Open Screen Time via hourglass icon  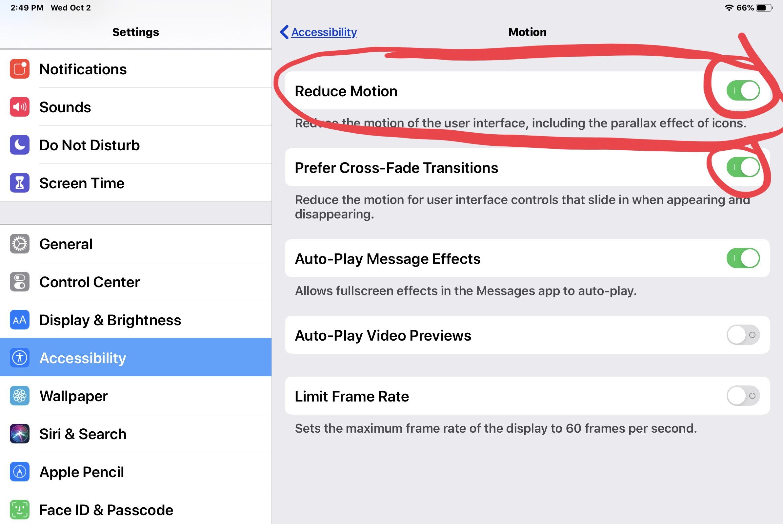(19, 183)
